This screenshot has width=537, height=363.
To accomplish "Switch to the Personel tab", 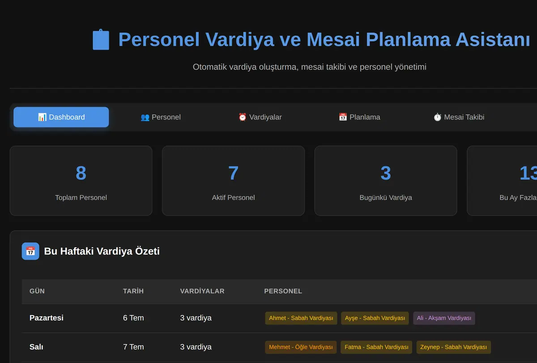I will coord(161,117).
